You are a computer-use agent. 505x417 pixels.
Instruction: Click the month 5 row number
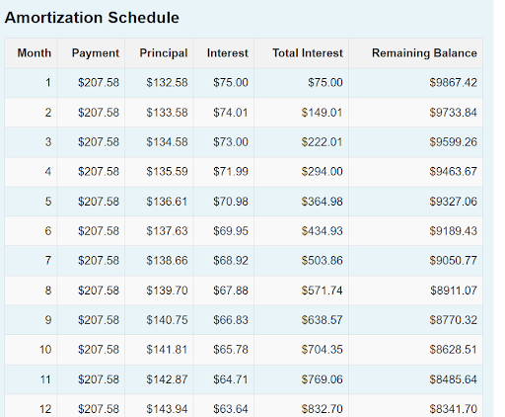[x=48, y=201]
